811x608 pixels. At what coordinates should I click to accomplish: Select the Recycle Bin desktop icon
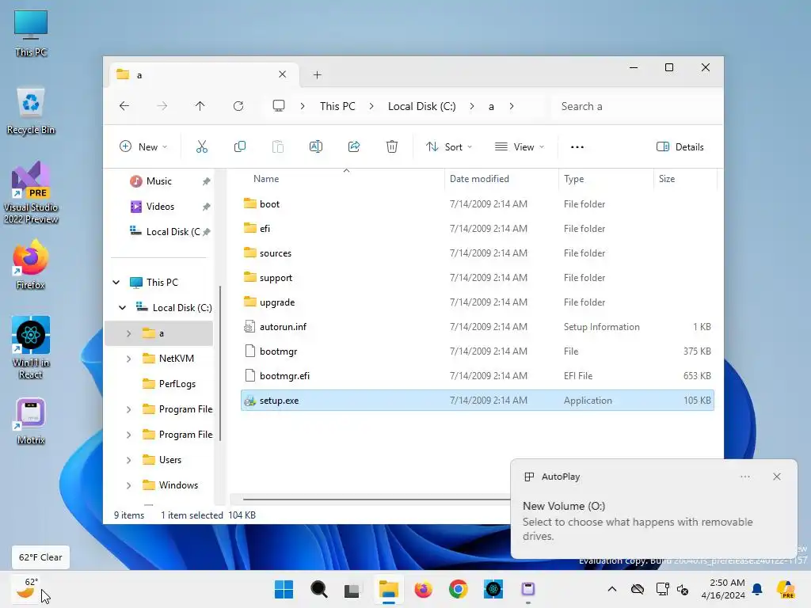[31, 111]
